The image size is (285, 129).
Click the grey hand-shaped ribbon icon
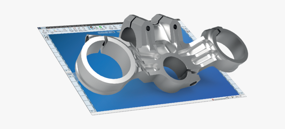[83, 28]
